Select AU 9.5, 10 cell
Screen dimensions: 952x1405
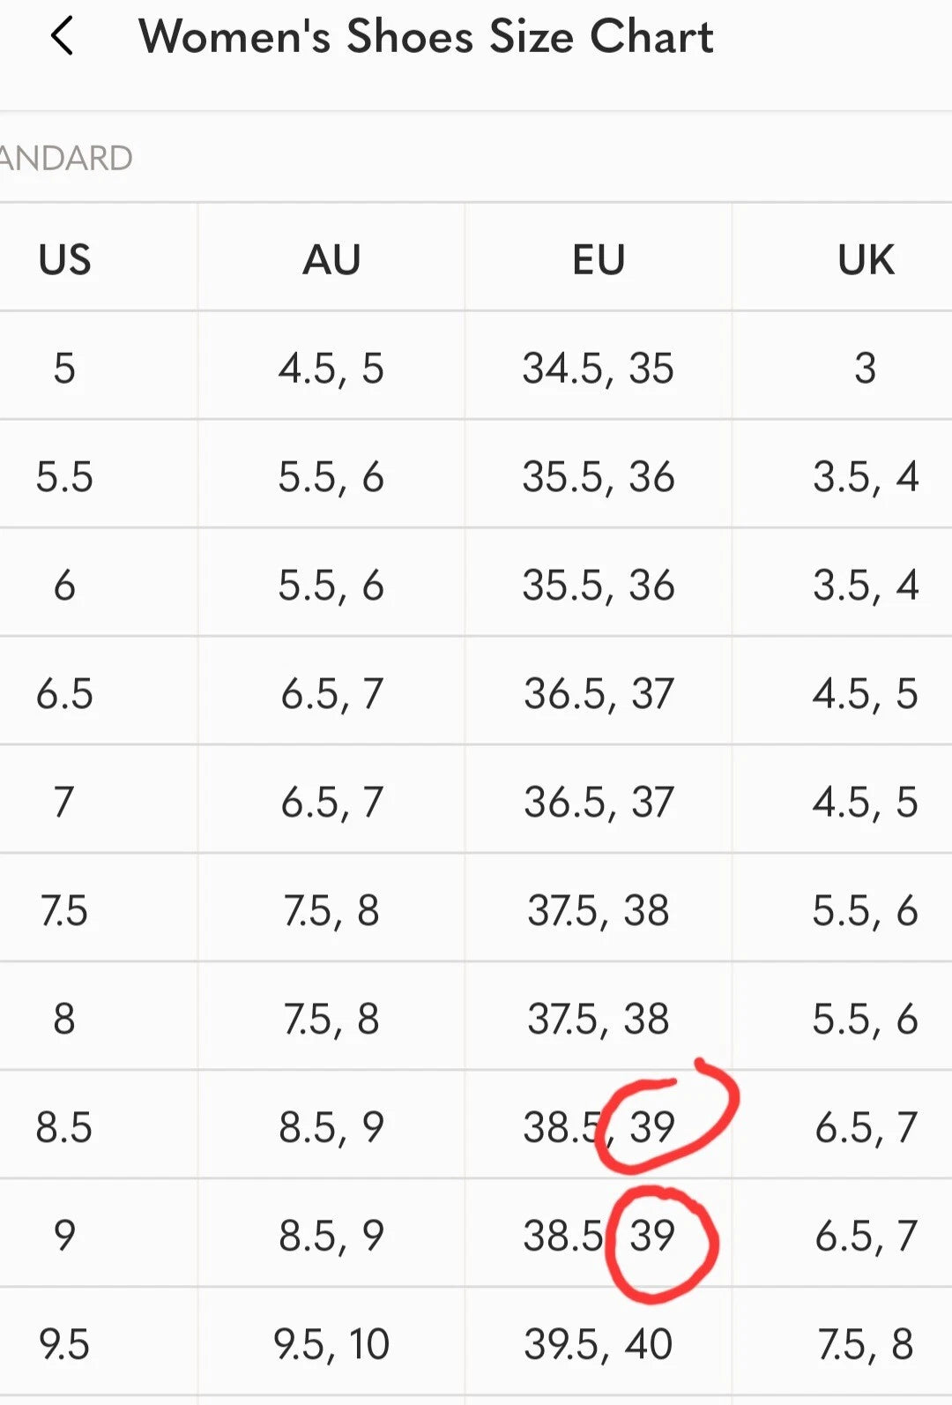(x=331, y=1344)
